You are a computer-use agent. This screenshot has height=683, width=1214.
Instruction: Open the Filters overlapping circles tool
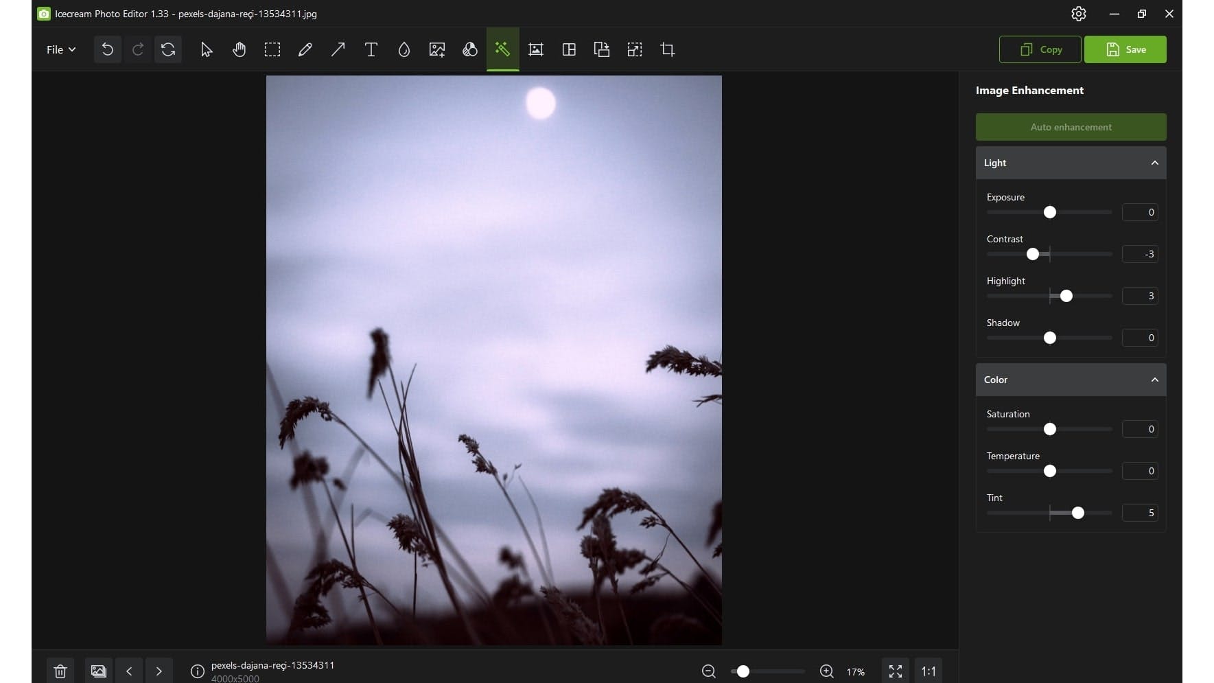469,49
